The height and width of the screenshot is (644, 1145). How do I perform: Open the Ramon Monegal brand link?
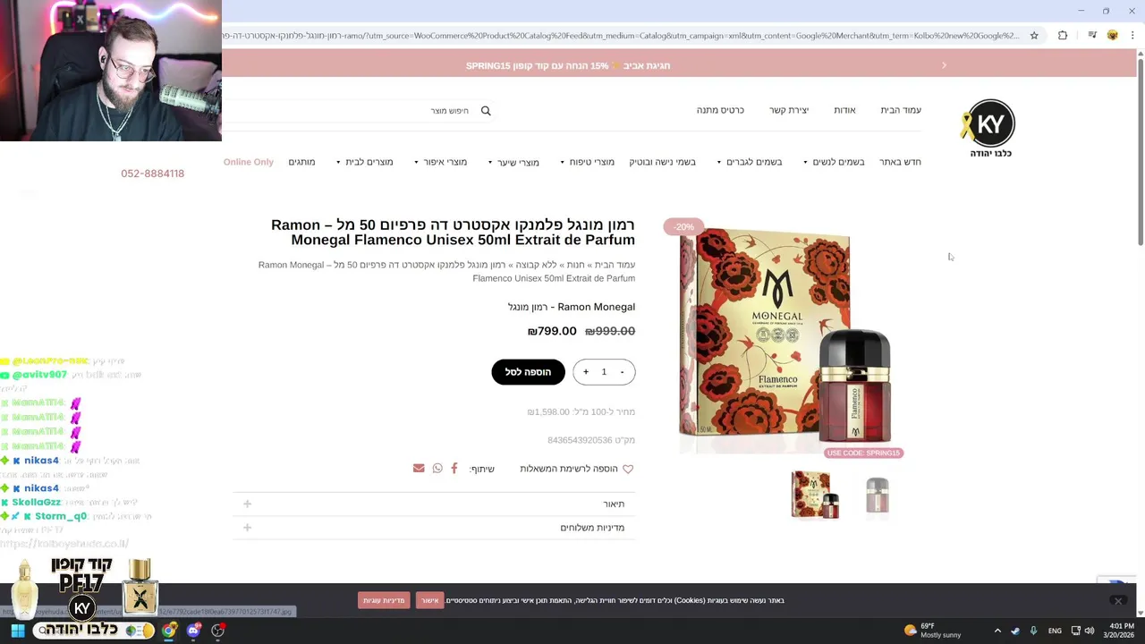click(x=572, y=307)
